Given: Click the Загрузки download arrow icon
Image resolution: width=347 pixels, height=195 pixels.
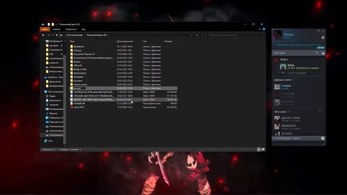Looking at the screenshot, I should pos(47,105).
